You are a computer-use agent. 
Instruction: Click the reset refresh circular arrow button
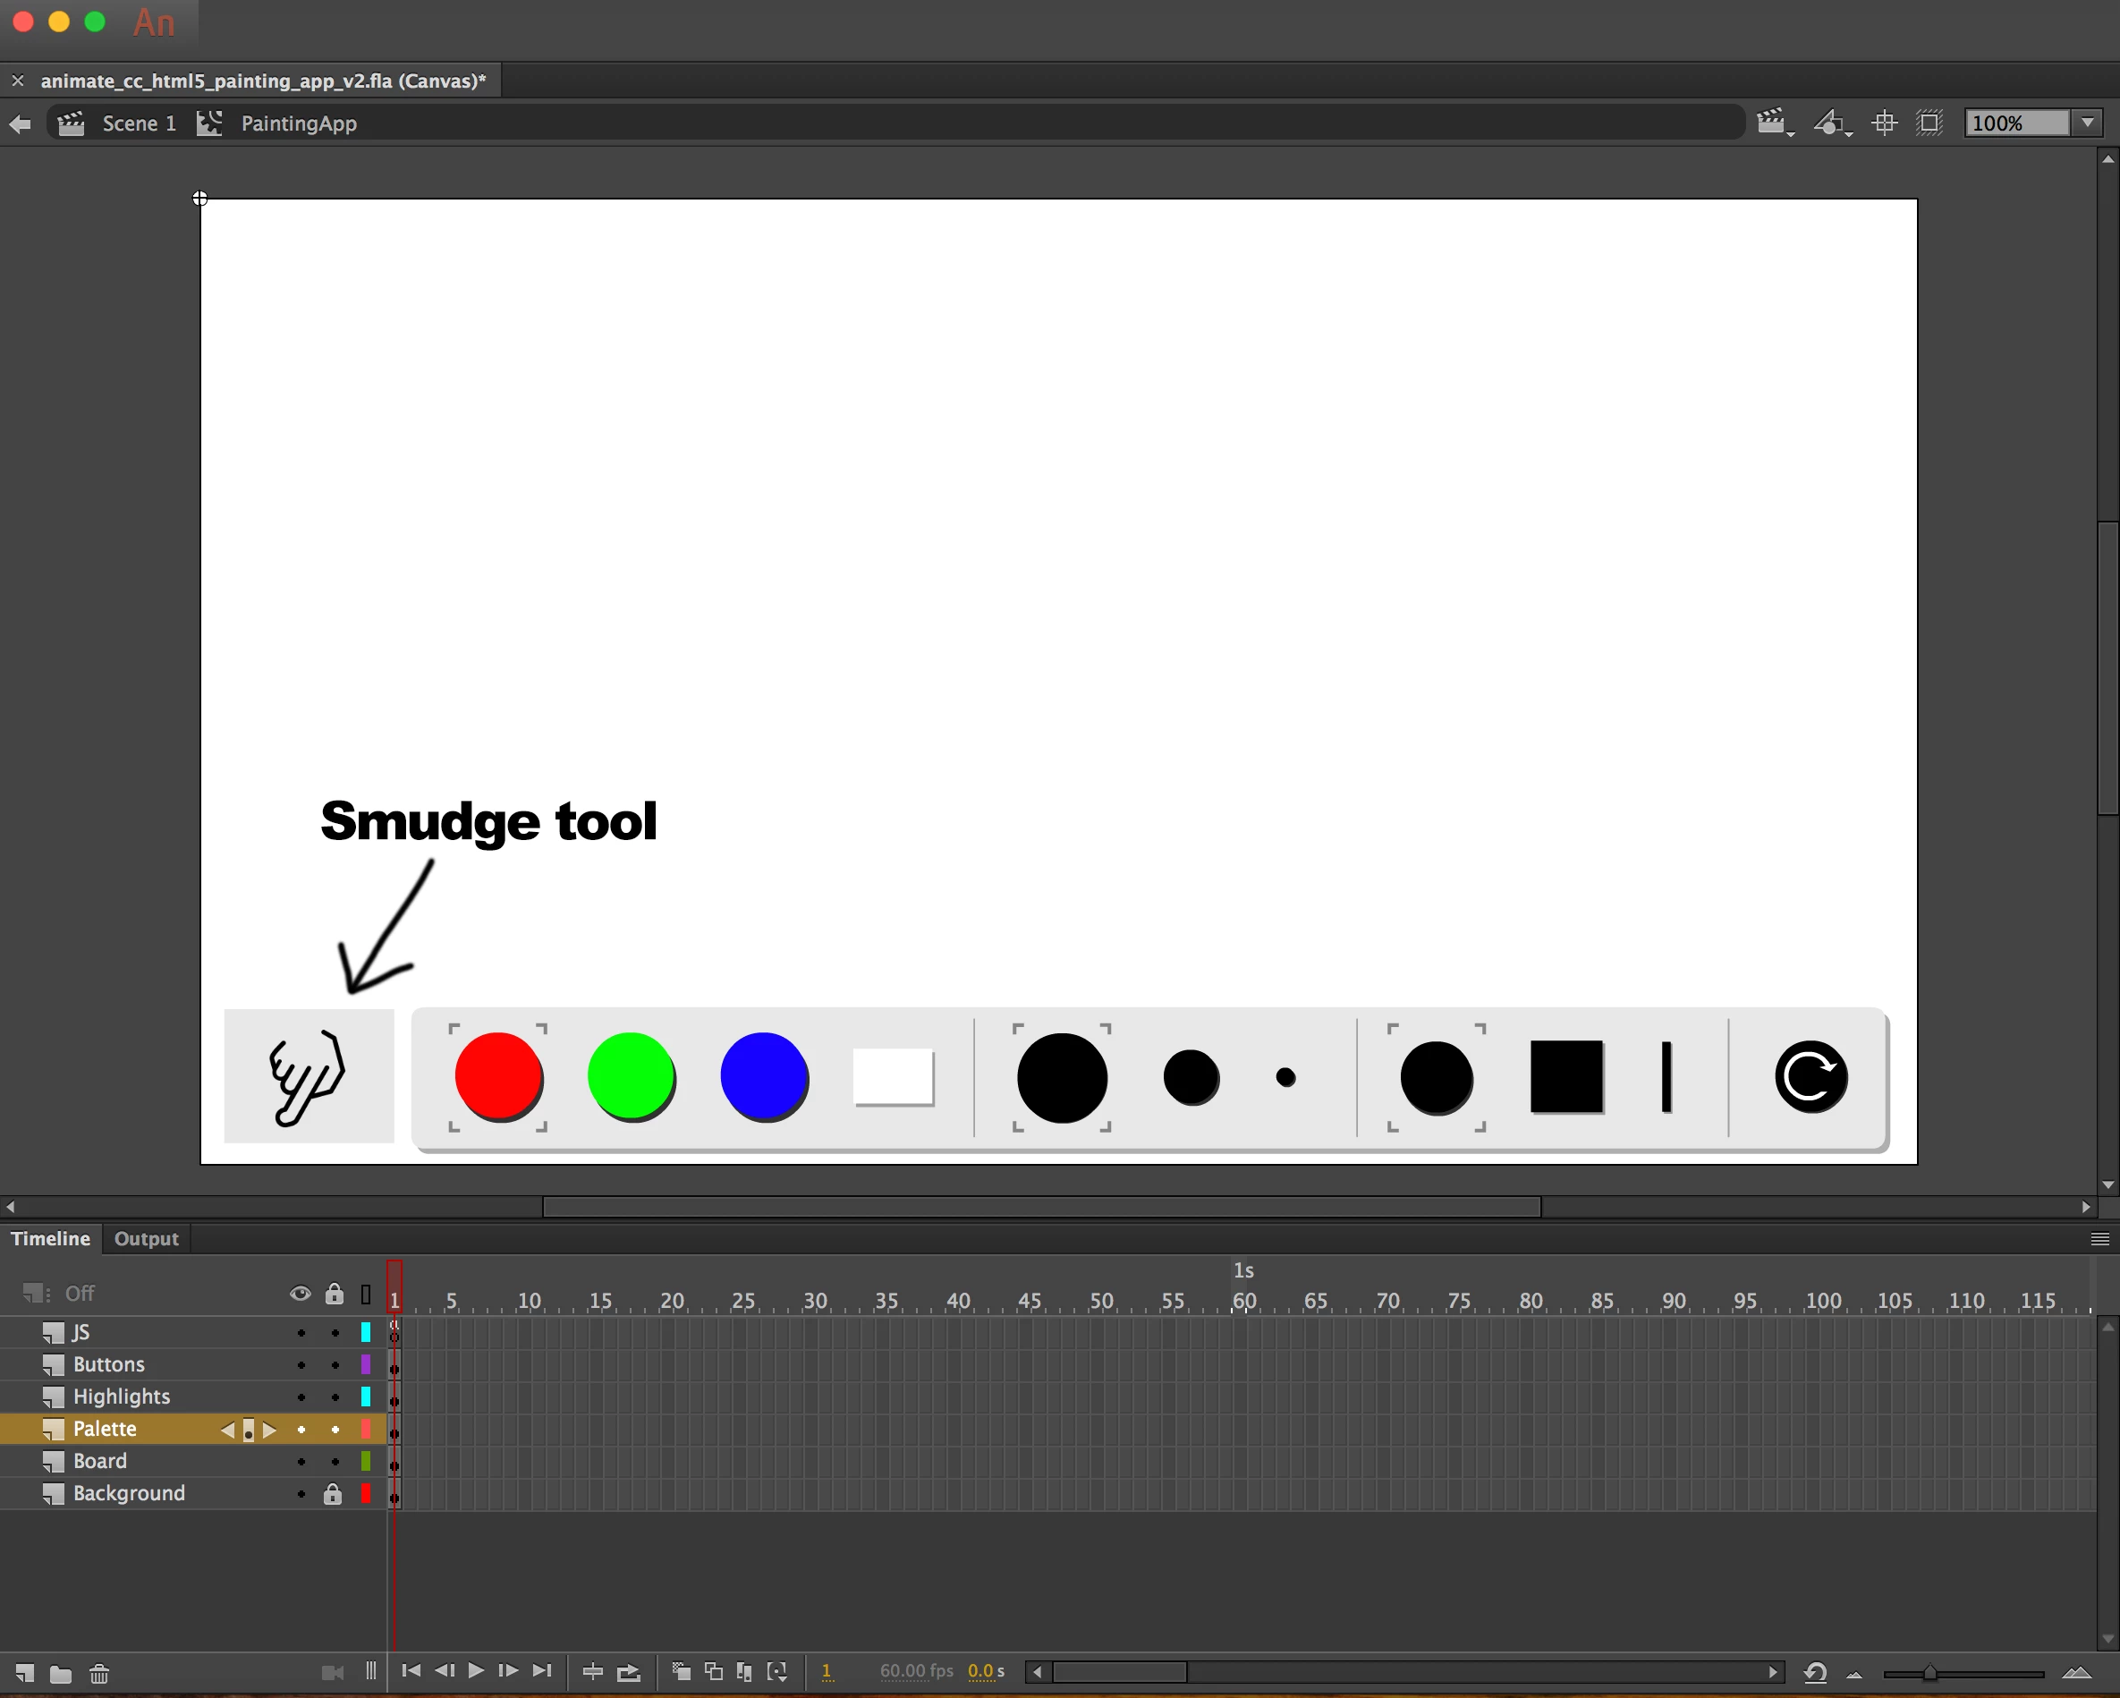[1810, 1076]
